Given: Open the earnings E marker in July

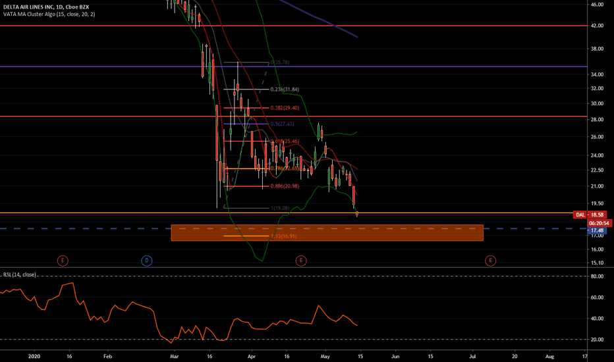Looking at the screenshot, I should (x=490, y=261).
